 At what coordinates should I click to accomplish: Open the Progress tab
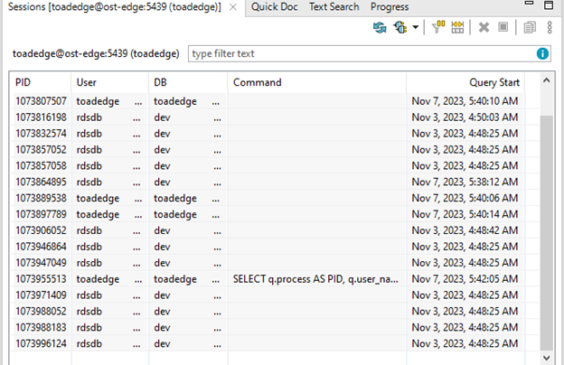point(390,7)
